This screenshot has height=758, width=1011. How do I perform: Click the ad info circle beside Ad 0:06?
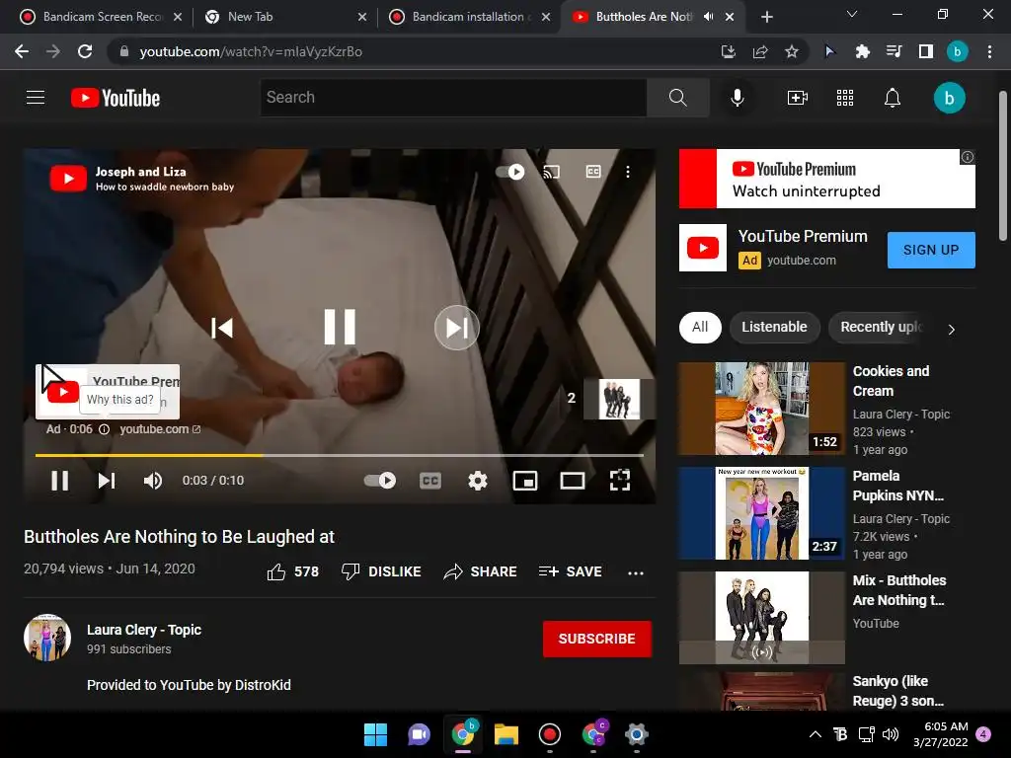(104, 429)
